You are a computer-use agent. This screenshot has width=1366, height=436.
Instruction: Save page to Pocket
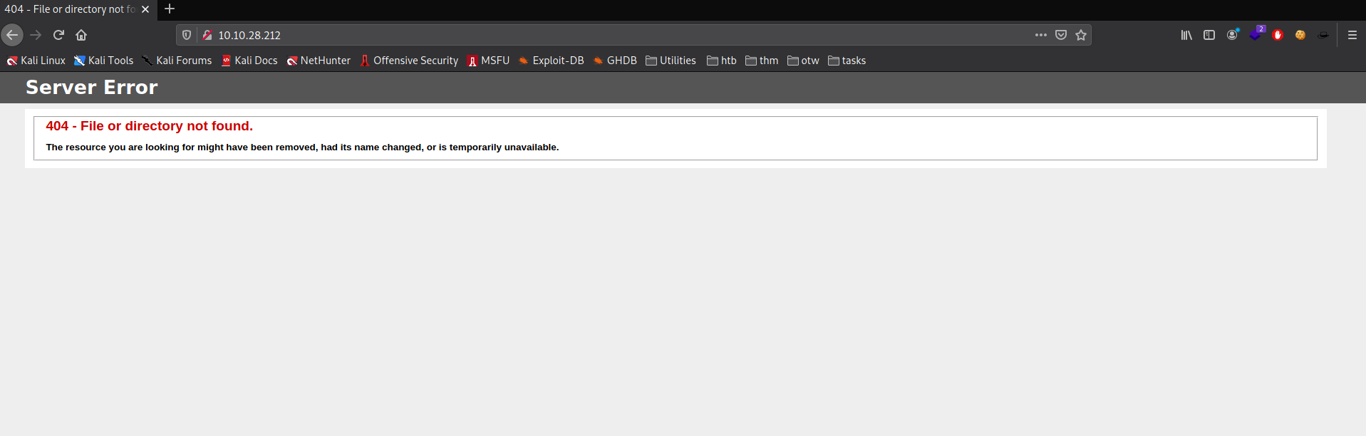tap(1061, 35)
